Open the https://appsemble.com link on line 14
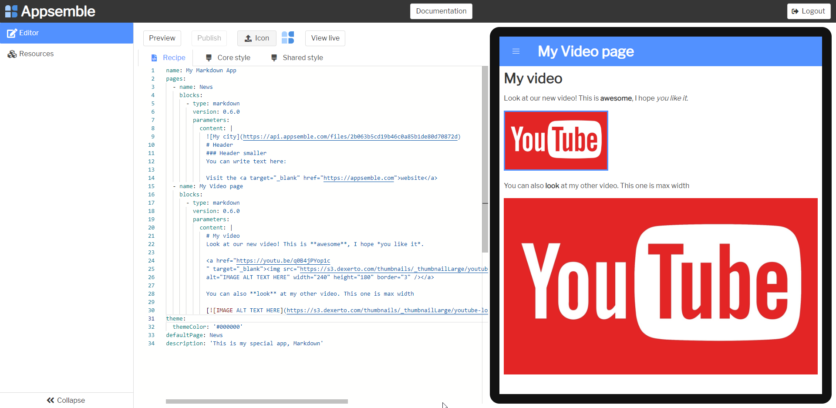The height and width of the screenshot is (408, 836). pyautogui.click(x=359, y=178)
